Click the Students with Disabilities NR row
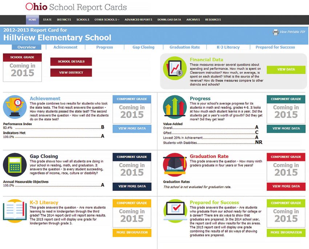The width and height of the screenshot is (309, 249). click(x=213, y=142)
